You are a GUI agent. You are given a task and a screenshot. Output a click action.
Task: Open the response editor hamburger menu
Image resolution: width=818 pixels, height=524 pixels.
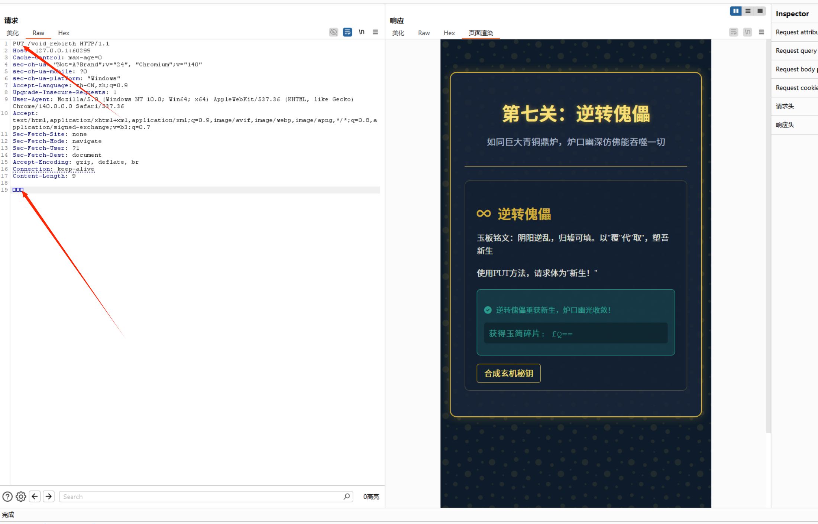(762, 32)
